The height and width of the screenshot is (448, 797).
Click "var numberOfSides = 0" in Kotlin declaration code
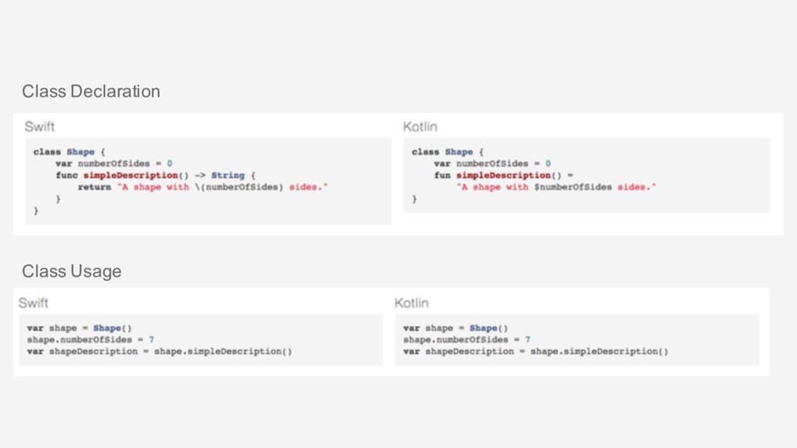492,164
